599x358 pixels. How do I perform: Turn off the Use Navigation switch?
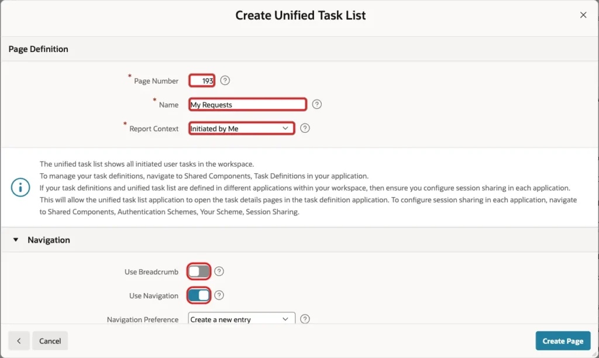click(199, 295)
